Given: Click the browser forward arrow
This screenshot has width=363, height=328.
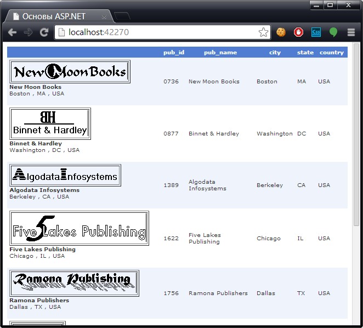Looking at the screenshot, I should [29, 32].
